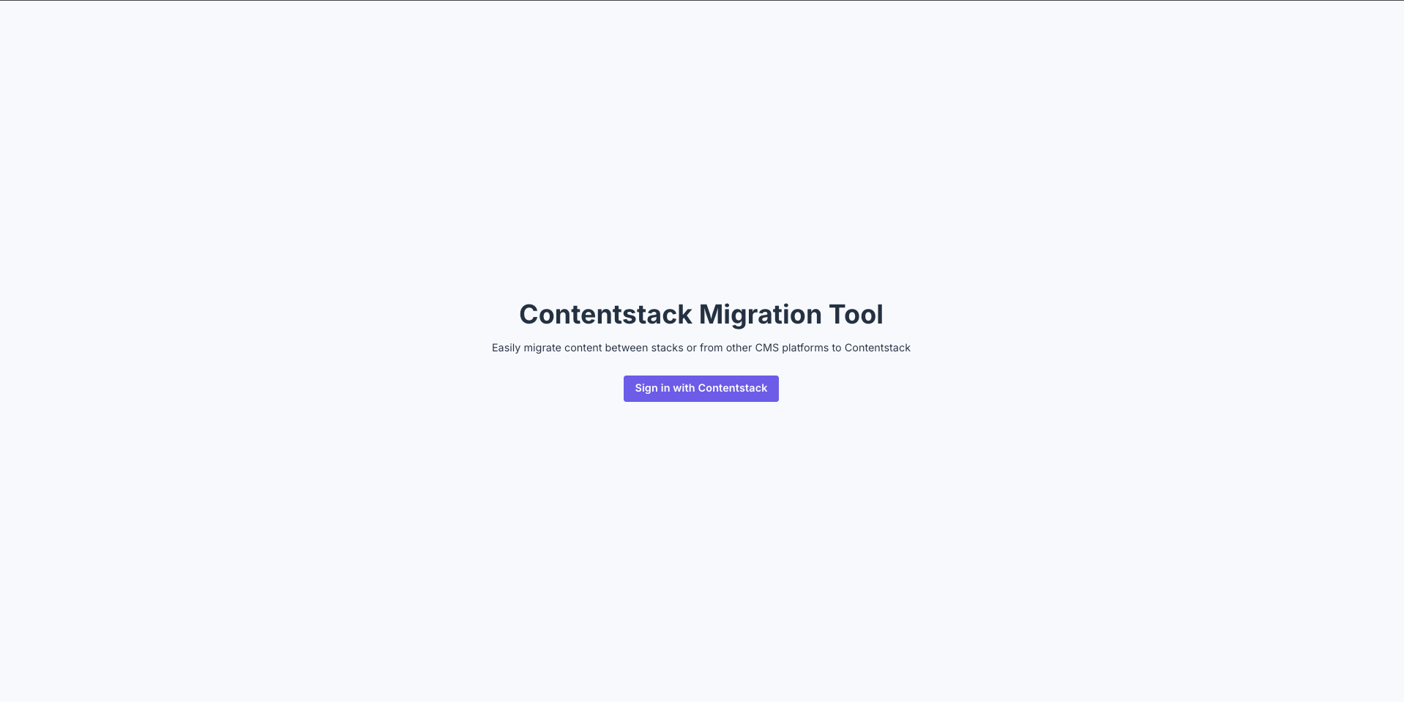Click the word "or" in the subtitle

click(x=692, y=348)
